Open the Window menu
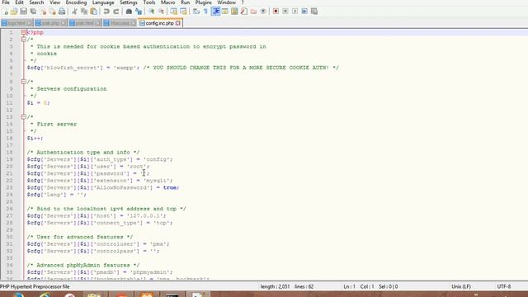This screenshot has width=528, height=297. (x=226, y=2)
